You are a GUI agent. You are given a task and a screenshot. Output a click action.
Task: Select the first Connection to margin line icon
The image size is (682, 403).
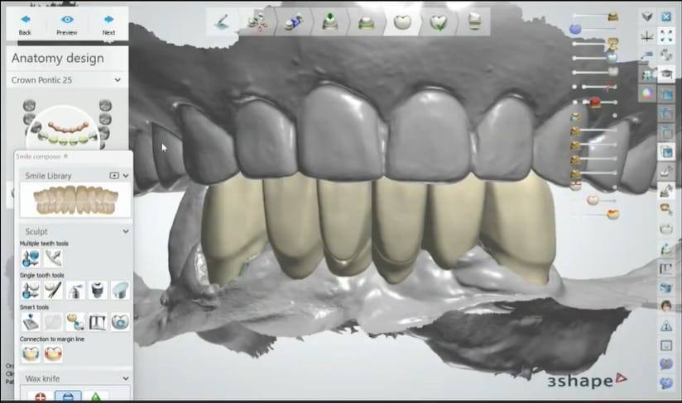point(31,353)
